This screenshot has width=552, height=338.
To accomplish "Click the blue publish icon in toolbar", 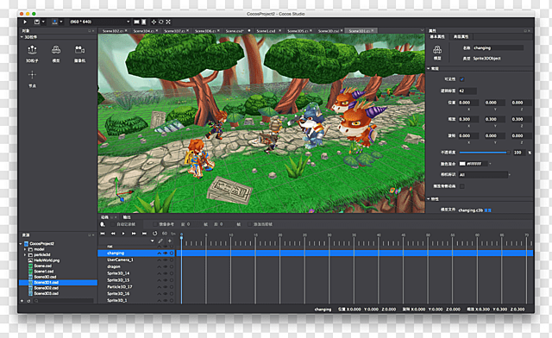I will pyautogui.click(x=54, y=22).
